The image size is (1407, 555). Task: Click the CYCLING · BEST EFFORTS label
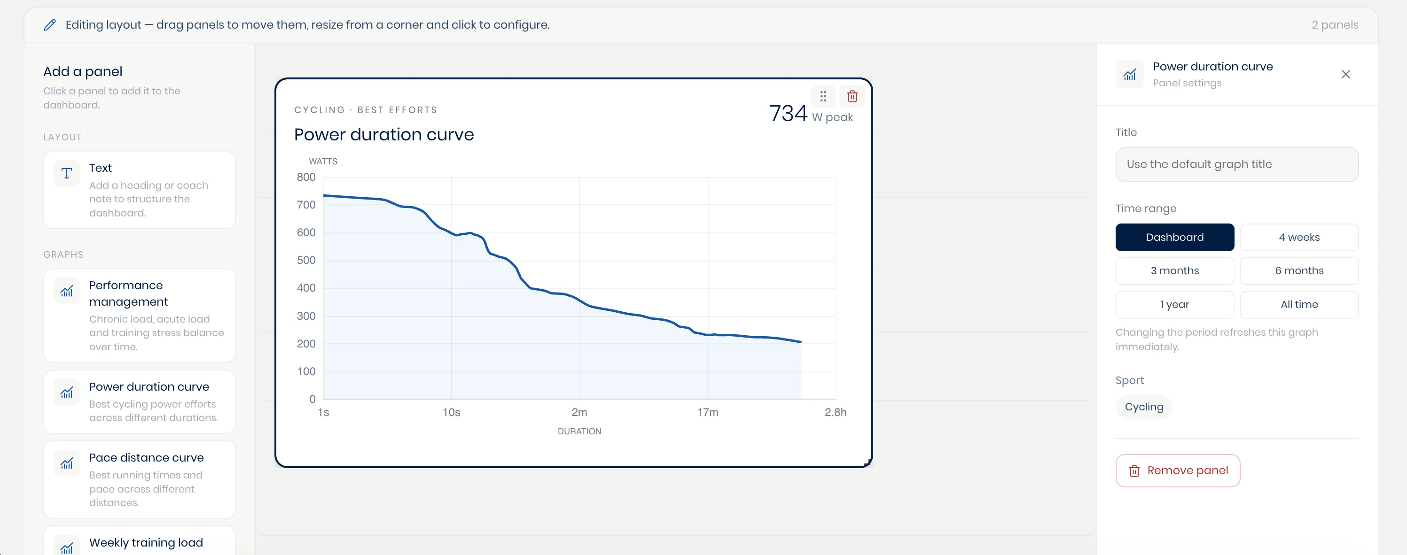[366, 110]
